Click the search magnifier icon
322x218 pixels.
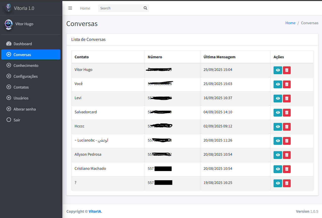point(145,8)
